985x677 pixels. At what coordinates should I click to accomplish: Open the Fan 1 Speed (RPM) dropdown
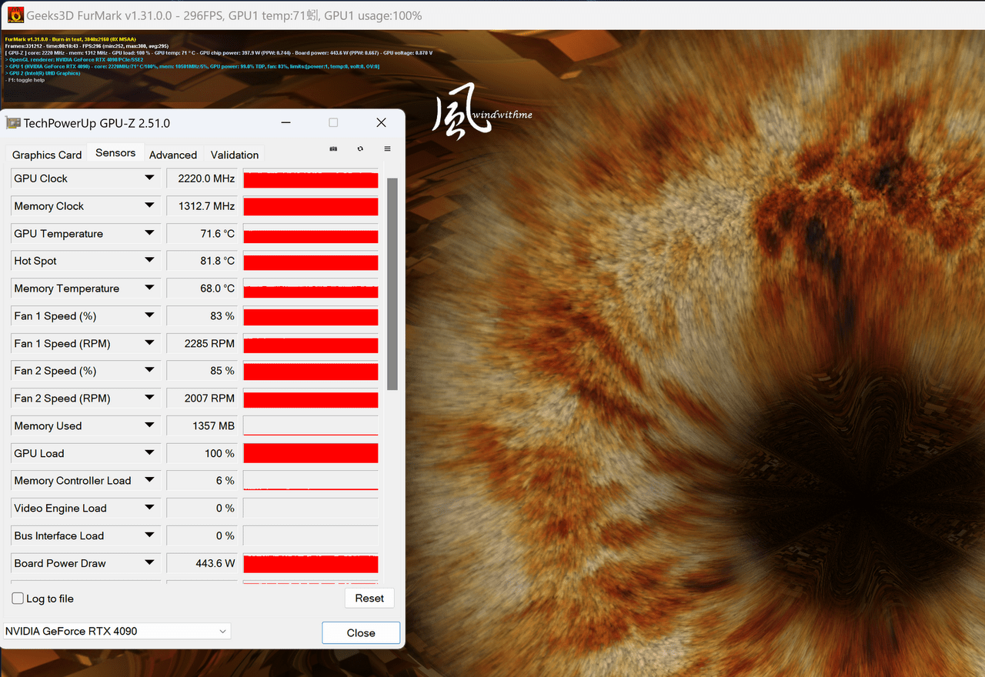tap(149, 343)
